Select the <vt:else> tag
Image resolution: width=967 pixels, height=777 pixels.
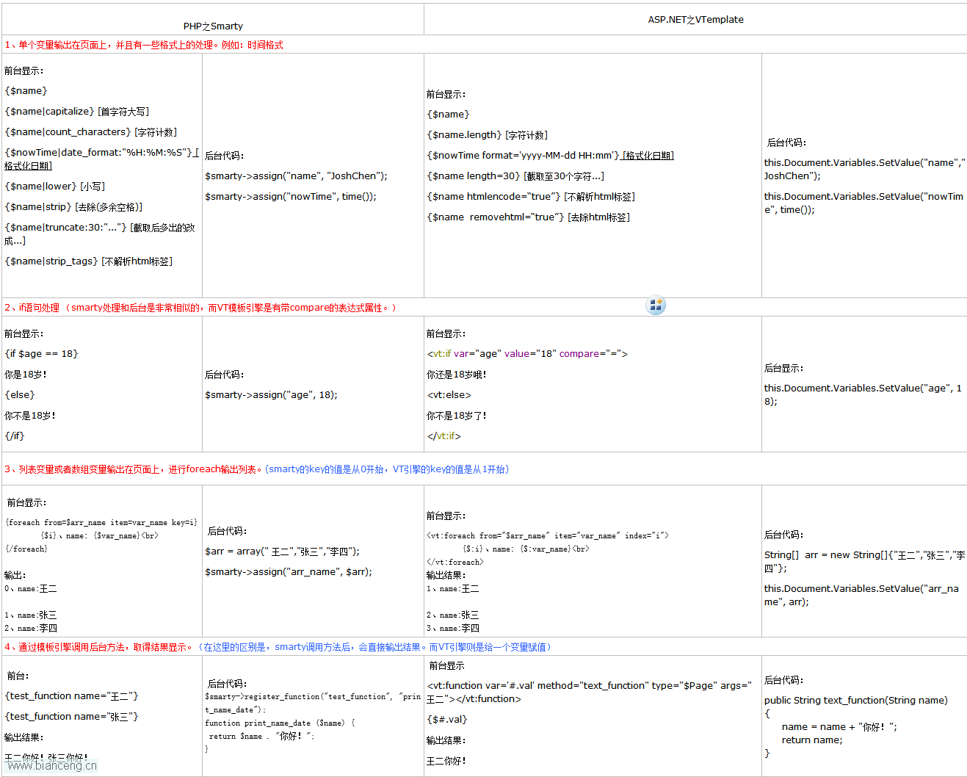tap(449, 395)
